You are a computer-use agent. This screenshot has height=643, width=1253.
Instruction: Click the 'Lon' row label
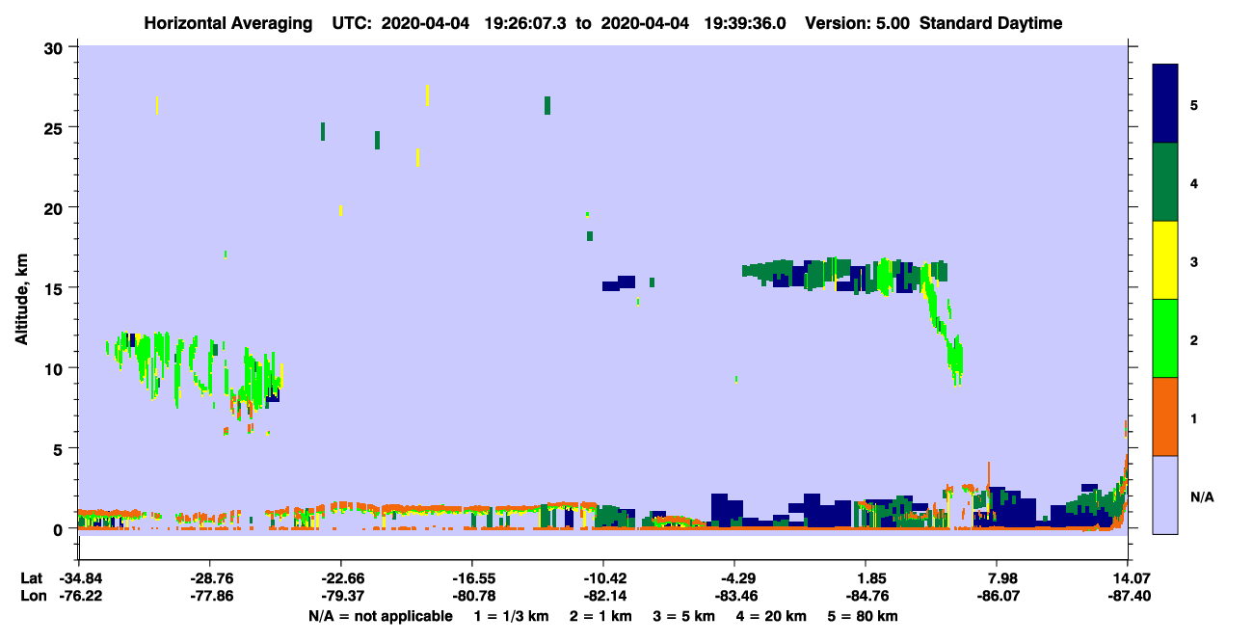32,597
